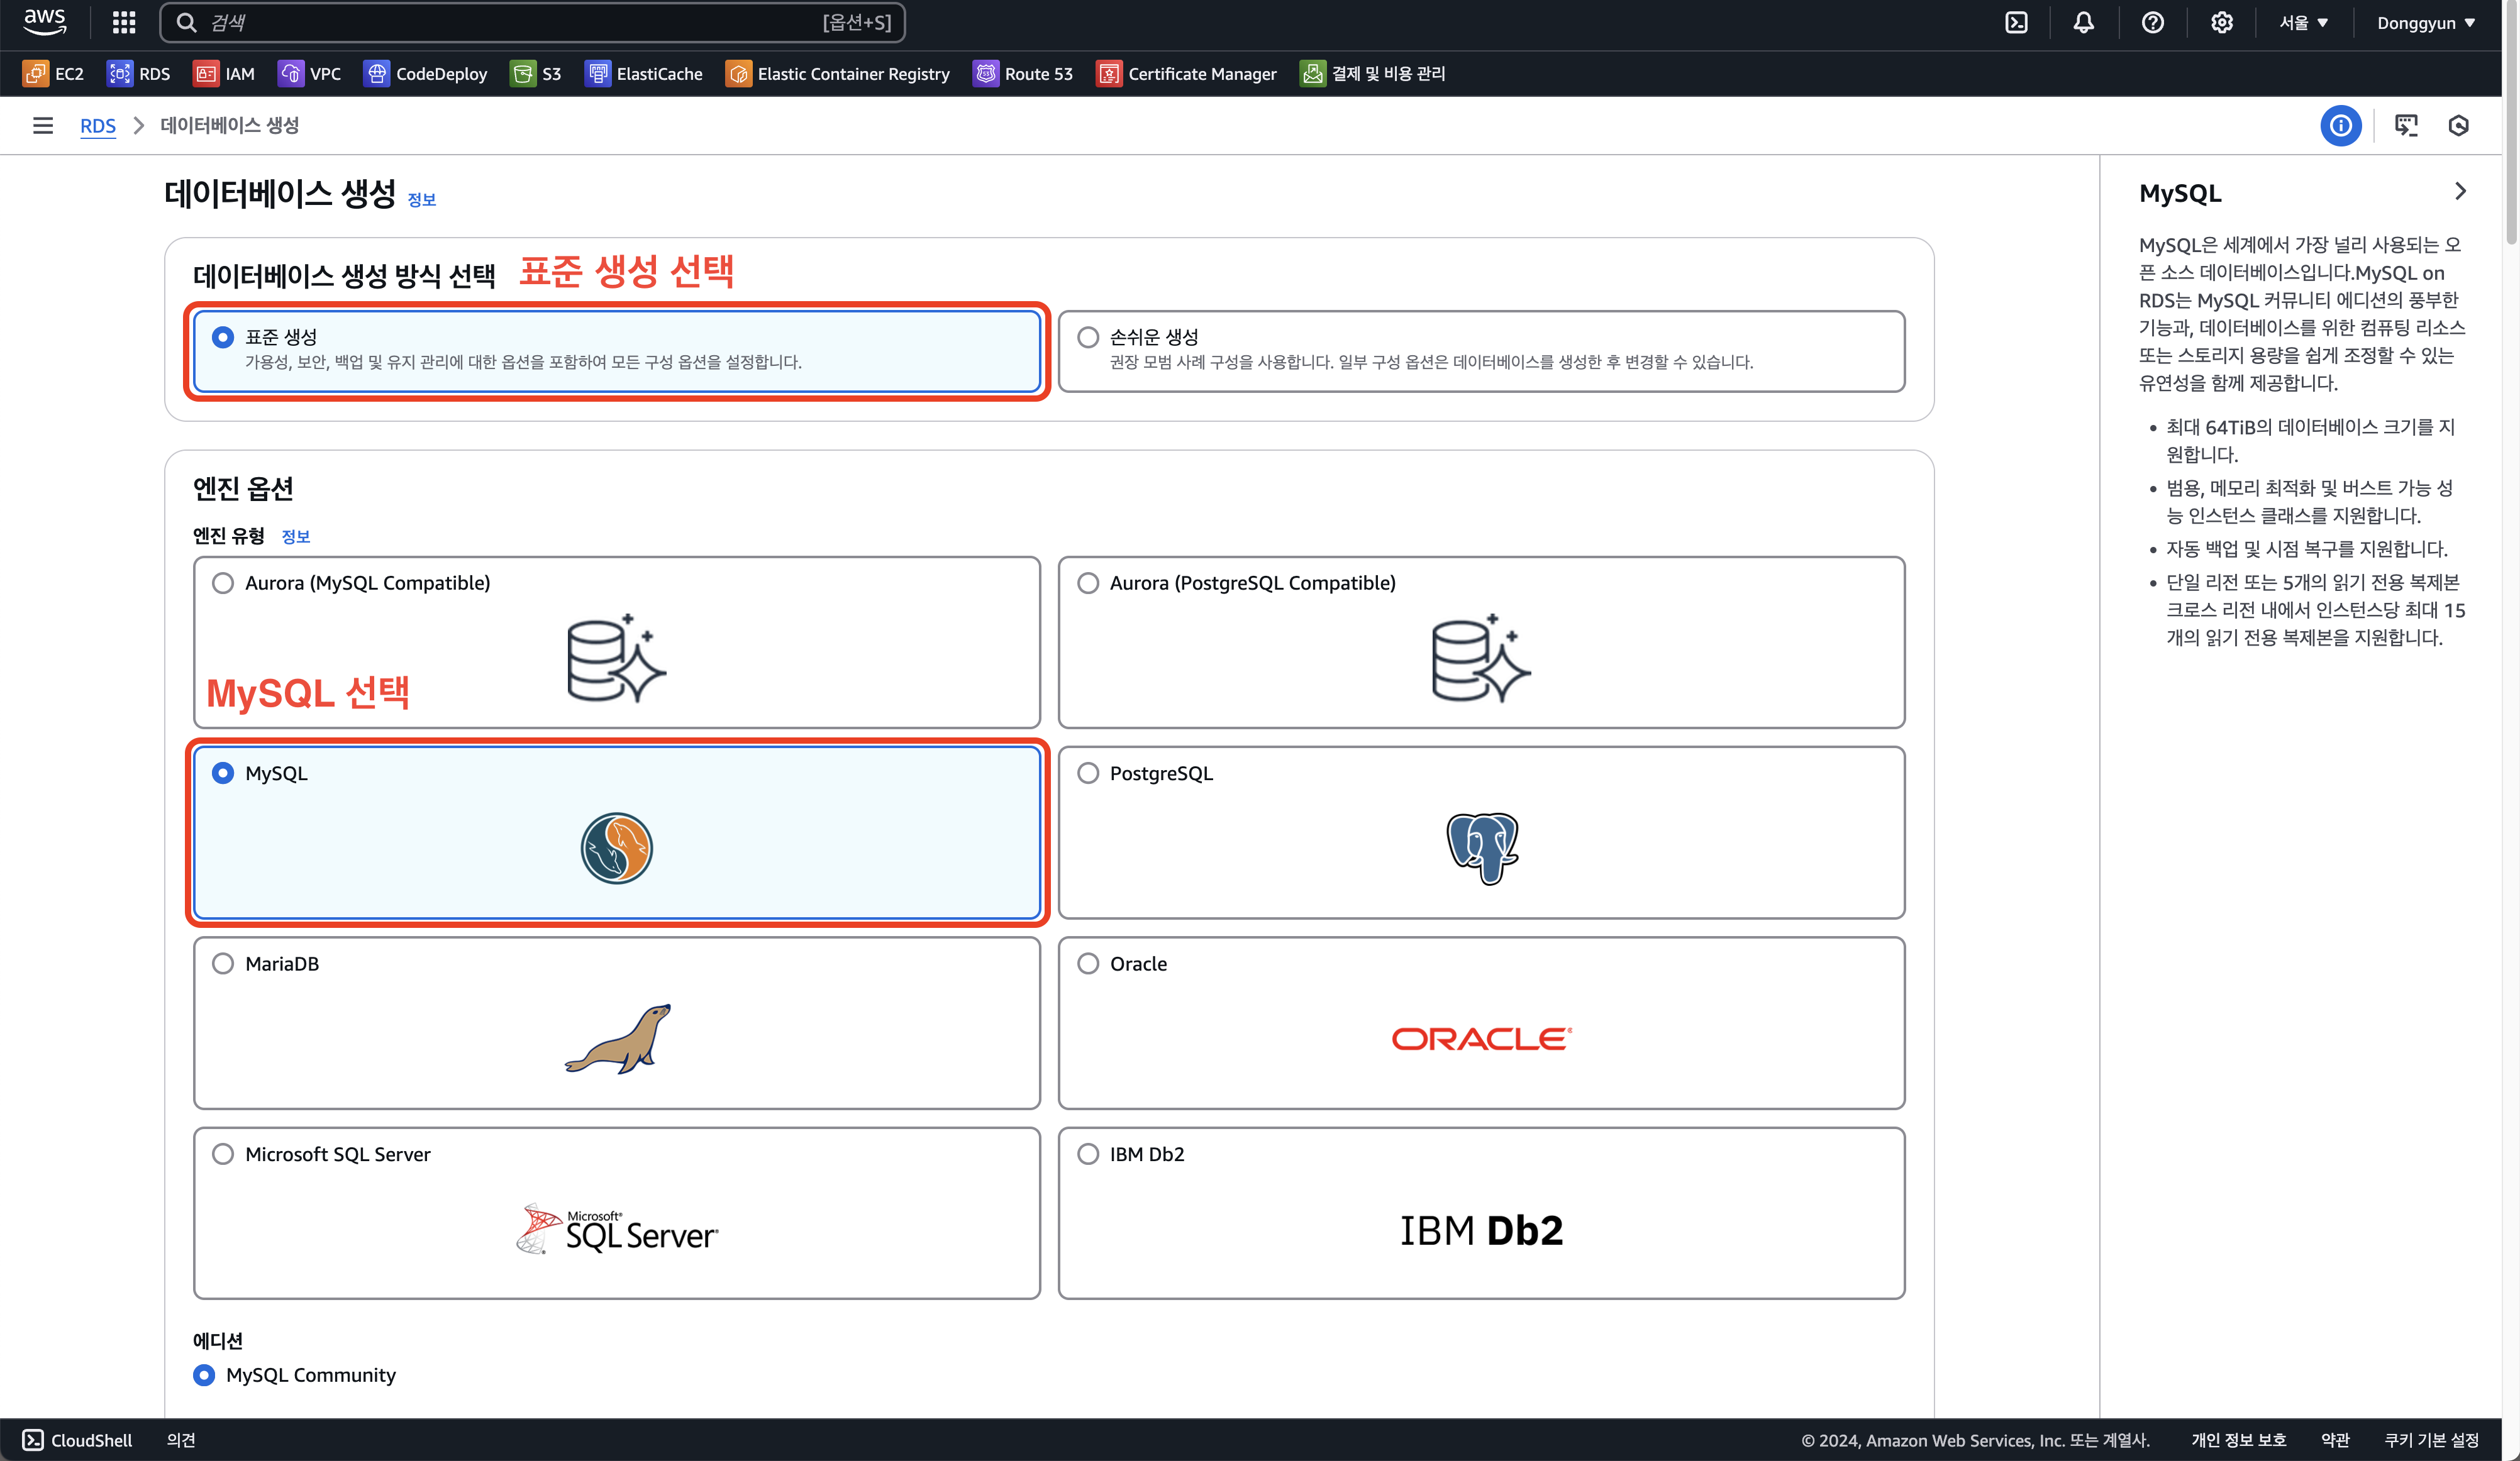
Task: Open the CodeDeploy shortcut
Action: click(x=426, y=74)
